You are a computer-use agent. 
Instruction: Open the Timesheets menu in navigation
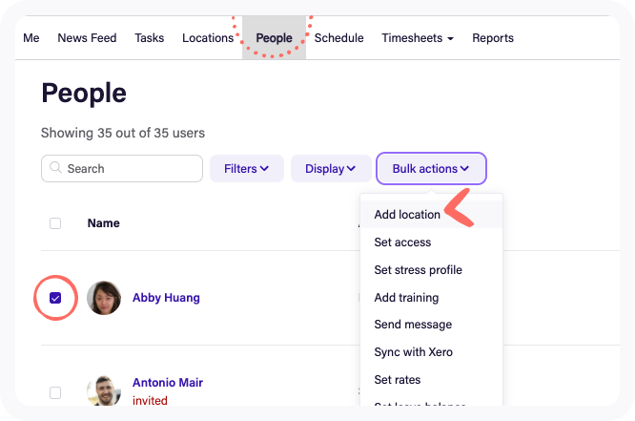(x=417, y=38)
